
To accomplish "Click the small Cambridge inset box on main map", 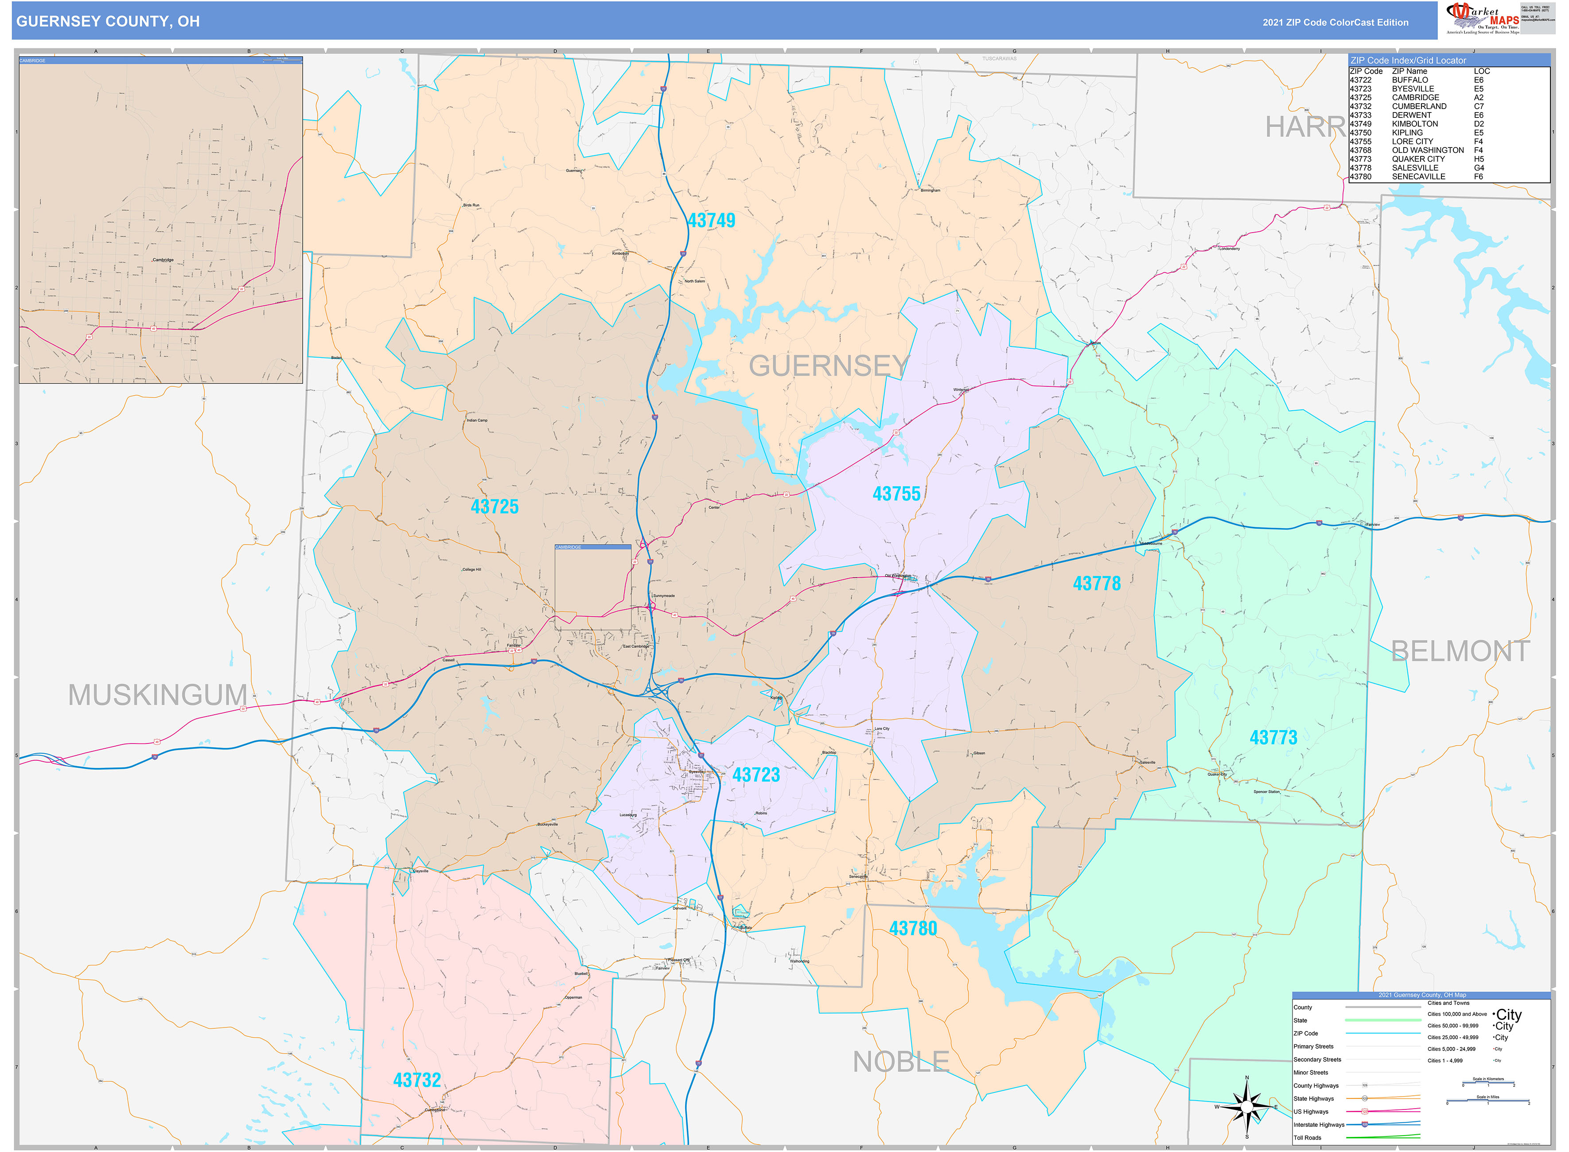I will coord(593,587).
